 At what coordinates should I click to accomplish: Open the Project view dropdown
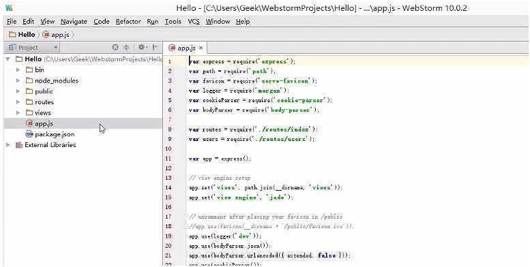[x=33, y=48]
